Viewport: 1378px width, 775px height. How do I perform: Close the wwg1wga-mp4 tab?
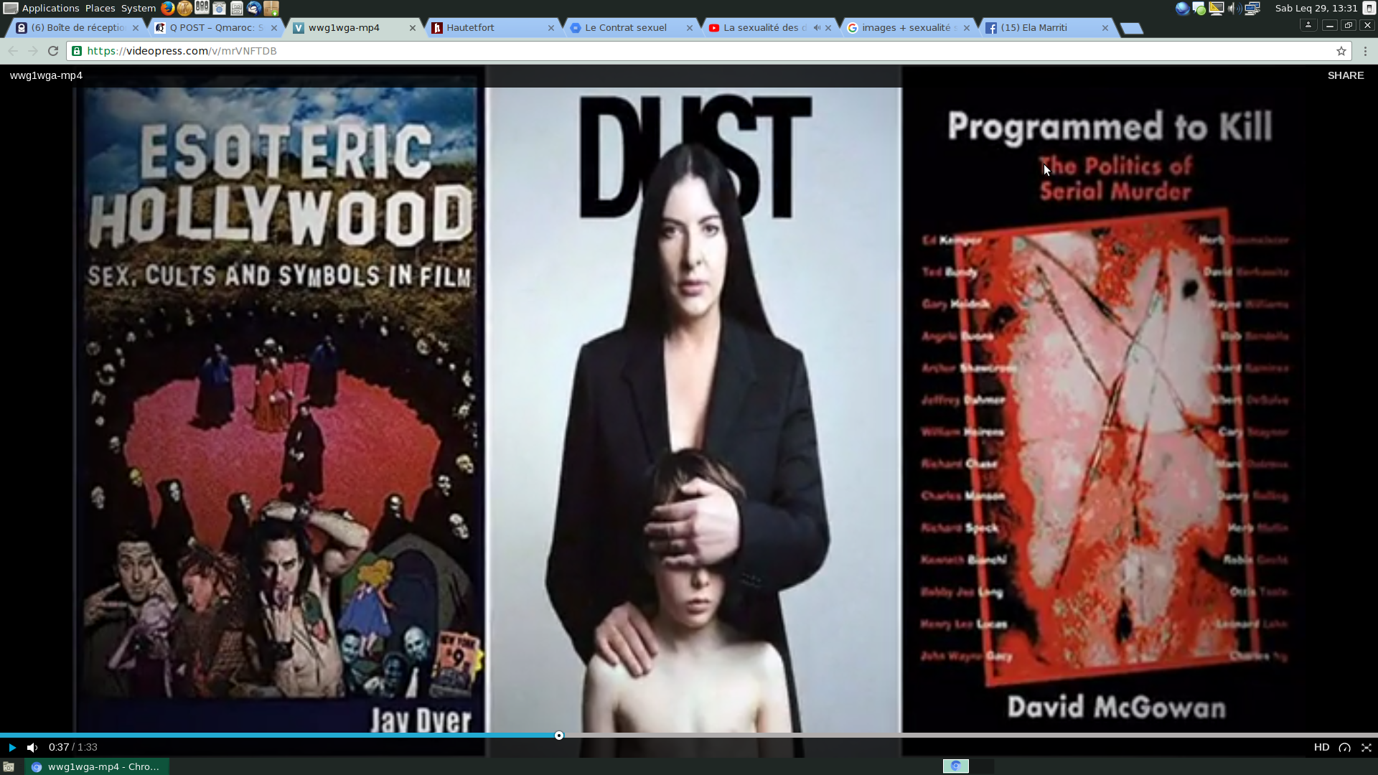click(413, 28)
